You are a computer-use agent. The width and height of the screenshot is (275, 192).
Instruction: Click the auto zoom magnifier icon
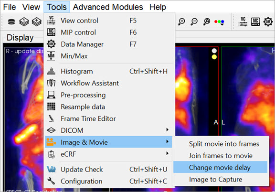(207, 21)
